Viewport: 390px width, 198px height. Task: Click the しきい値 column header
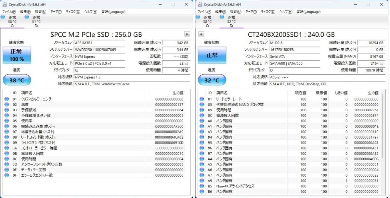(x=339, y=93)
